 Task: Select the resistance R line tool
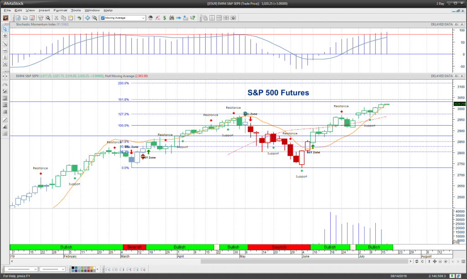click(5, 105)
